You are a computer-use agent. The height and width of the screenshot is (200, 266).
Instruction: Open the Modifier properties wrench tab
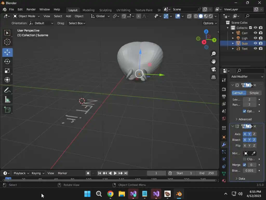pyautogui.click(x=224, y=145)
